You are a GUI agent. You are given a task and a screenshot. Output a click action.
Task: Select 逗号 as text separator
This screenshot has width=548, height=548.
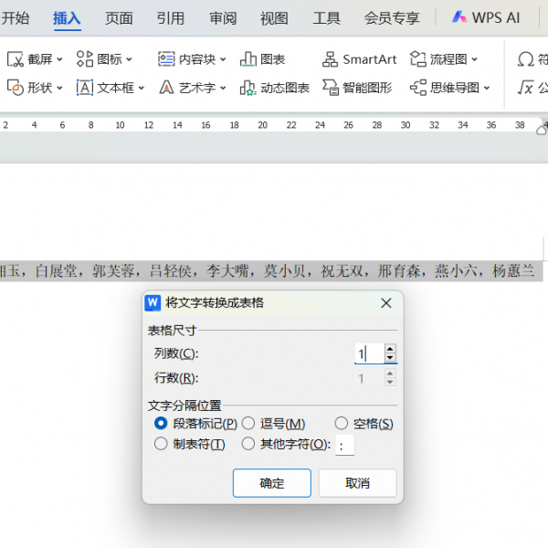coord(248,424)
